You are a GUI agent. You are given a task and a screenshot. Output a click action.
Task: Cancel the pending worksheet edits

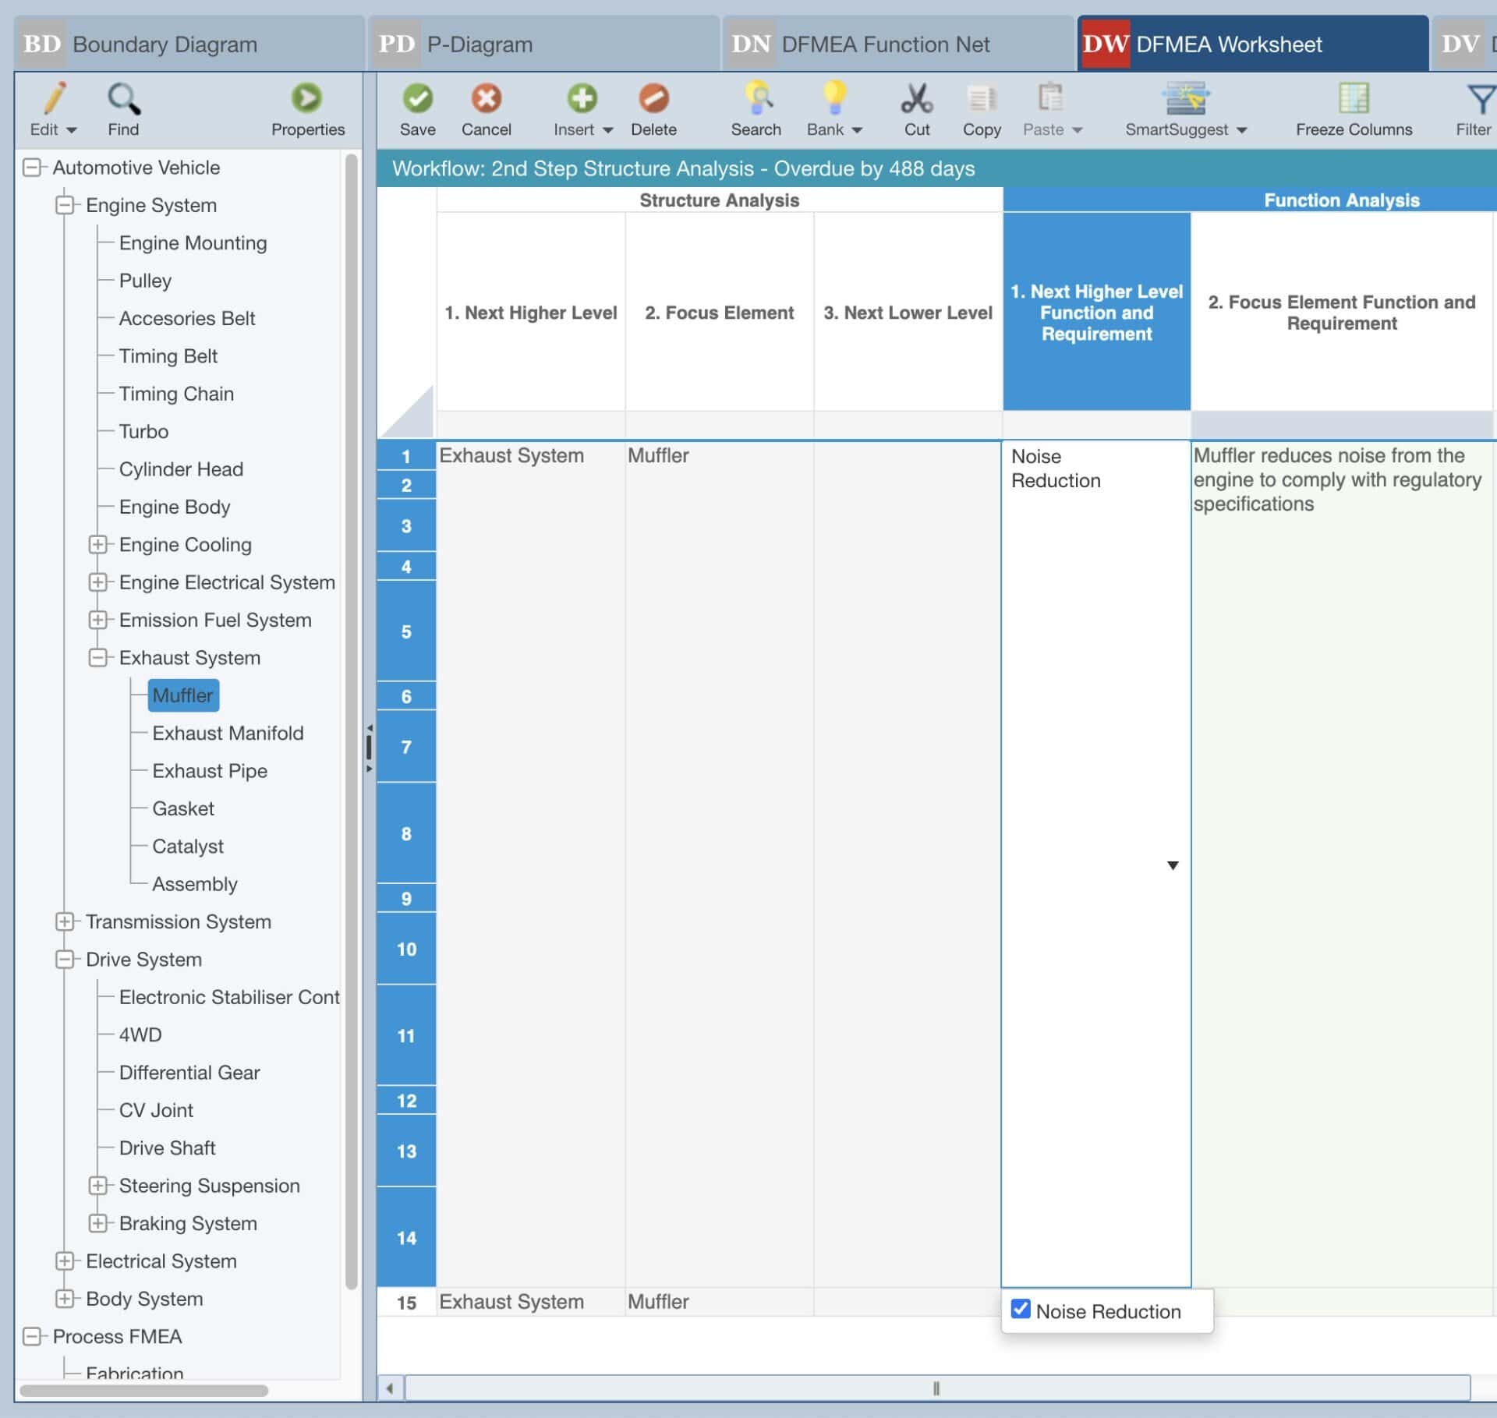click(x=485, y=109)
